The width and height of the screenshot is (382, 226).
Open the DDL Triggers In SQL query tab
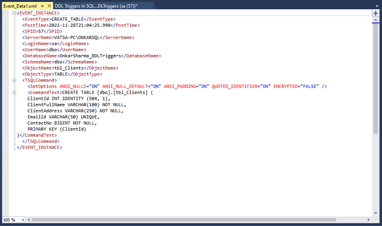[x=96, y=6]
